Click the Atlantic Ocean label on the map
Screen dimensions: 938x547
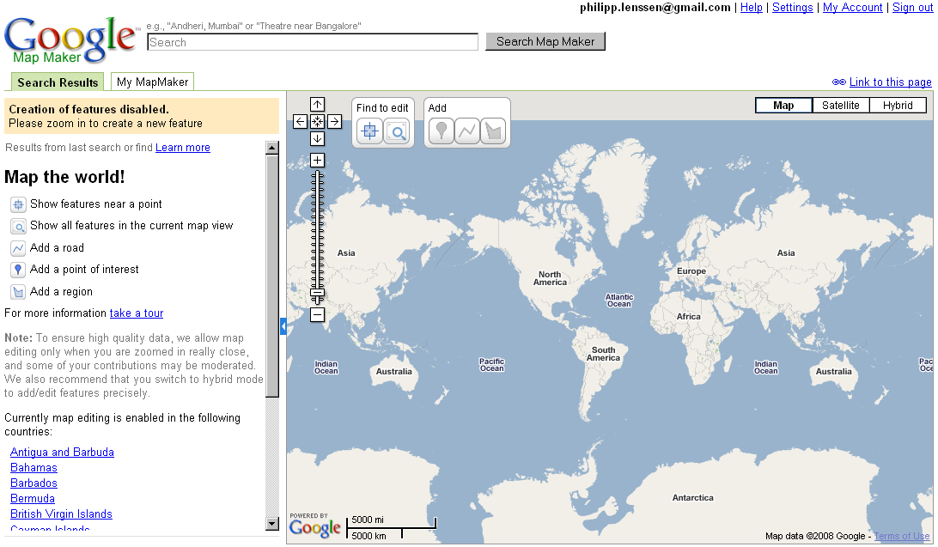(x=619, y=300)
